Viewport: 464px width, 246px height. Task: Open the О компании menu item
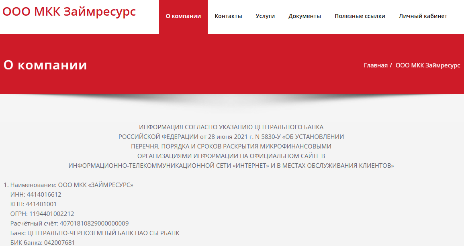(183, 16)
